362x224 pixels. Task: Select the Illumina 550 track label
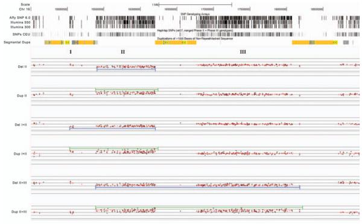point(21,22)
